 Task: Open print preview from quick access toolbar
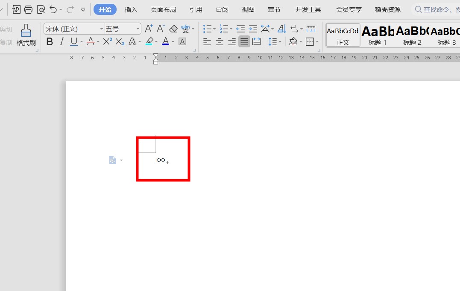click(x=41, y=9)
